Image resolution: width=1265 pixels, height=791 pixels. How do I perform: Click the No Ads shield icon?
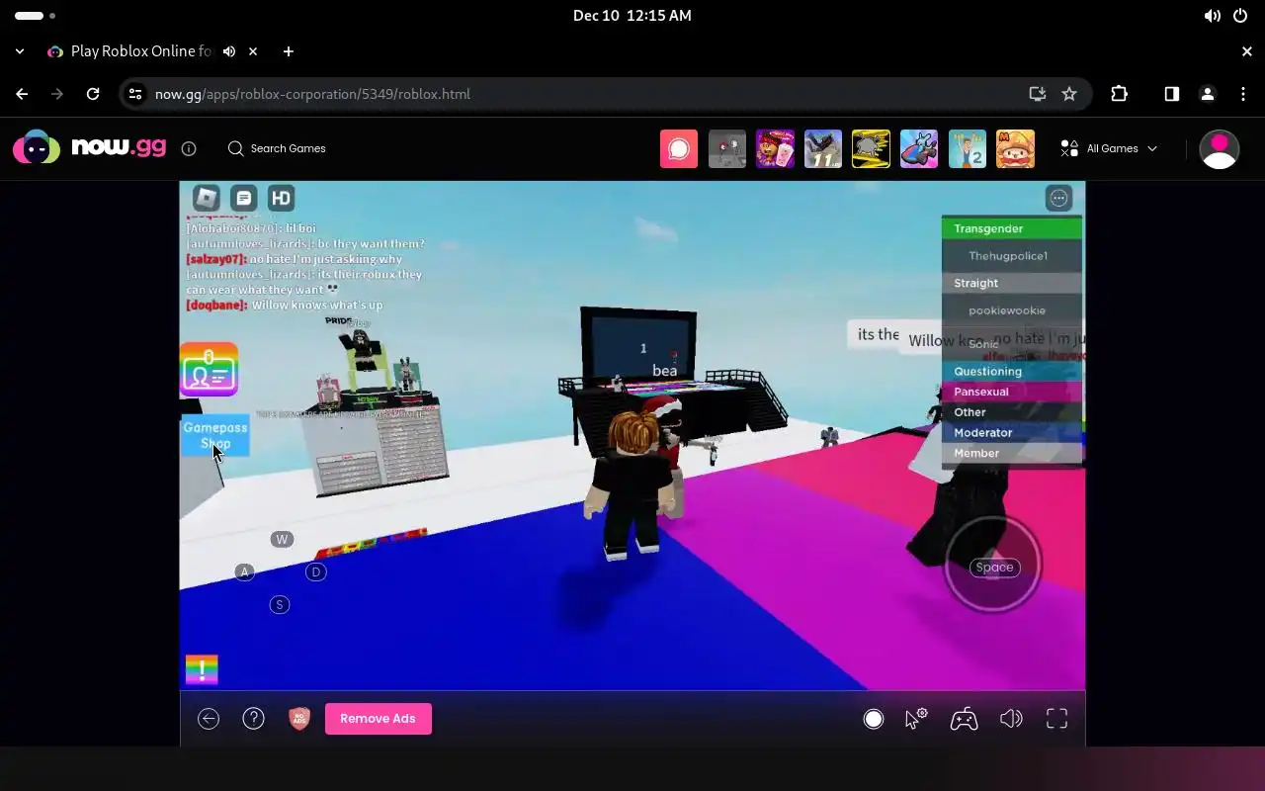coord(299,719)
